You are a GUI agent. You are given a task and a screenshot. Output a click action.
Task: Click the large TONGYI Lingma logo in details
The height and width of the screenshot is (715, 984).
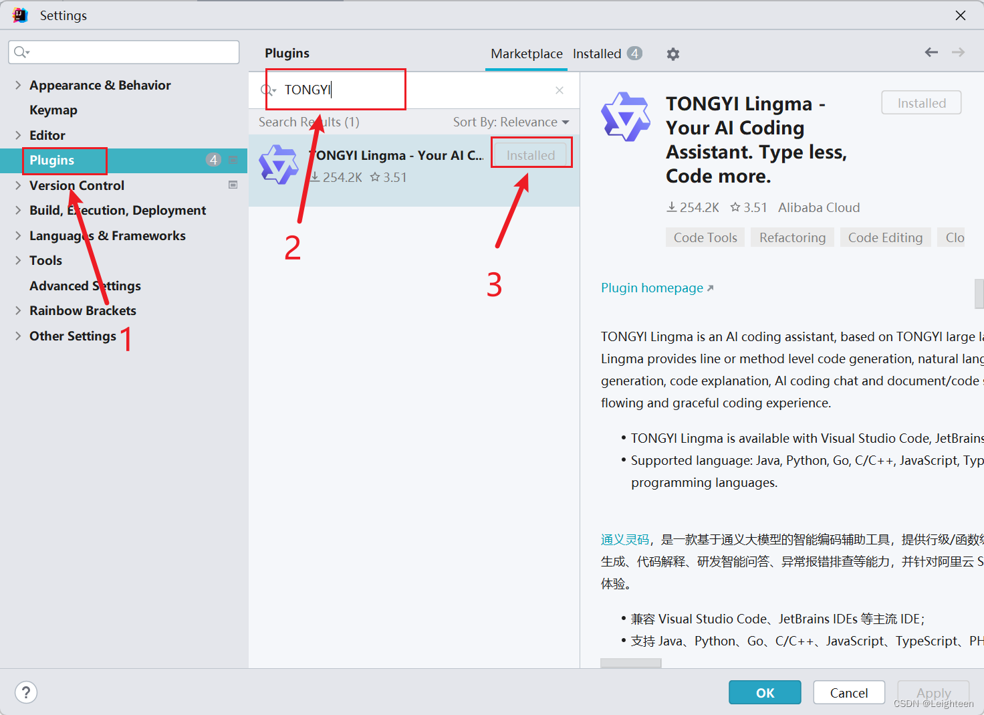[626, 116]
